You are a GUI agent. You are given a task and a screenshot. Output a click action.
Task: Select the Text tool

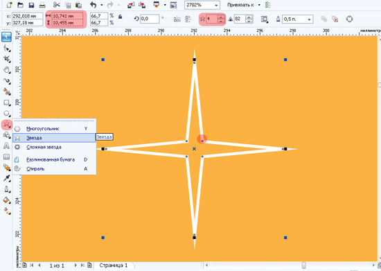(x=6, y=146)
